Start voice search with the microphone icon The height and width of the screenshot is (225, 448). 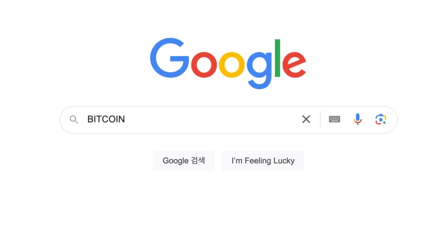point(357,119)
